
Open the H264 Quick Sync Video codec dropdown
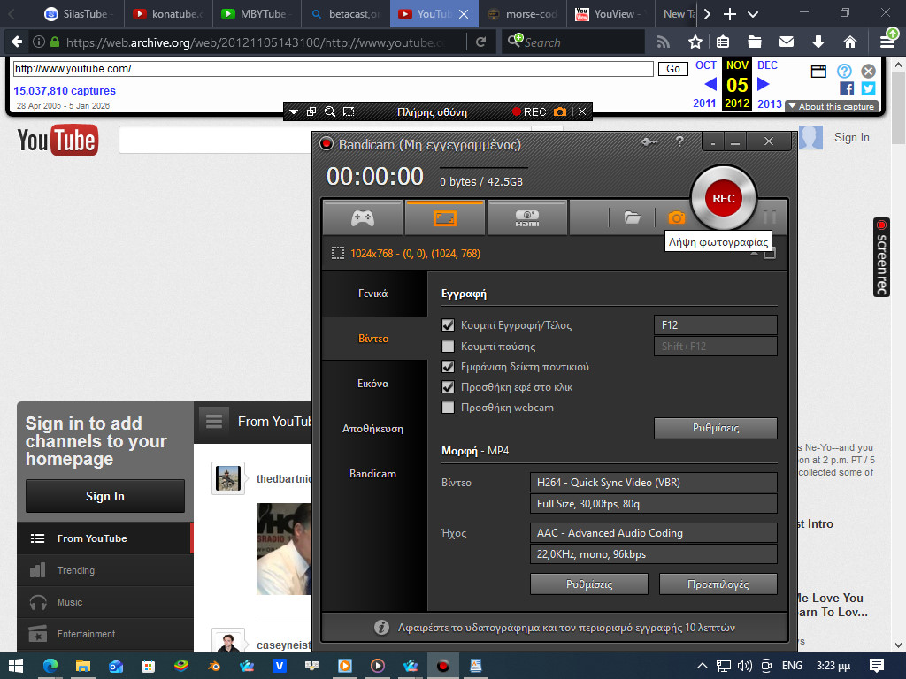click(x=653, y=482)
